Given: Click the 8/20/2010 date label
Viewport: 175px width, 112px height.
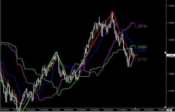Looking at the screenshot, I should coord(69,110).
